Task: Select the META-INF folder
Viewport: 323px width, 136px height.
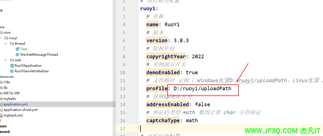Action: pyautogui.click(x=12, y=93)
